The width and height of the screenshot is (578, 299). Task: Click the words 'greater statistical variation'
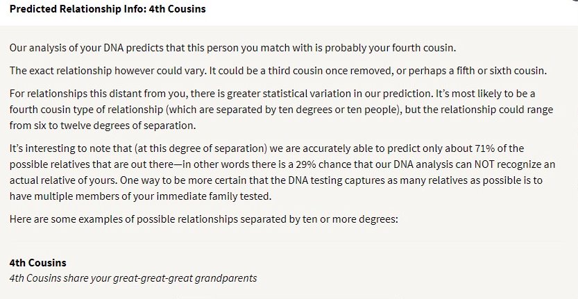289,94
